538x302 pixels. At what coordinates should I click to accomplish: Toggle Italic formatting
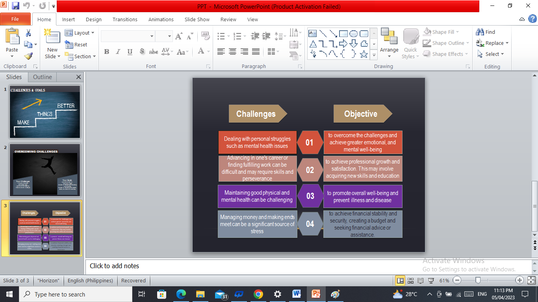(x=118, y=52)
